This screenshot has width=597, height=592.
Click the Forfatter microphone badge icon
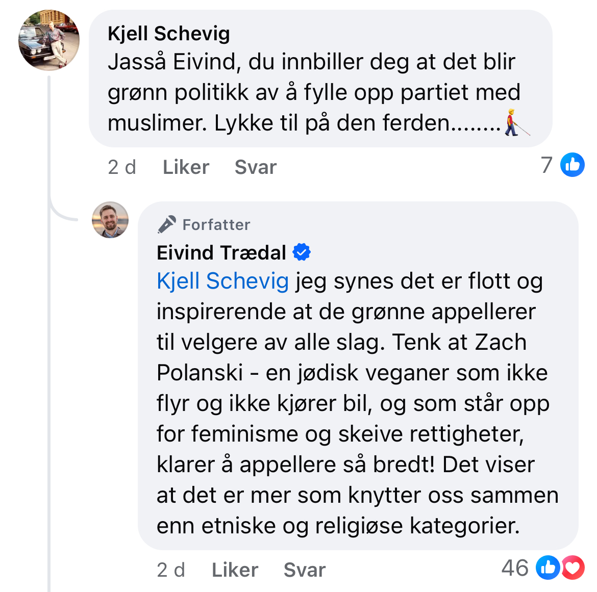tap(166, 224)
